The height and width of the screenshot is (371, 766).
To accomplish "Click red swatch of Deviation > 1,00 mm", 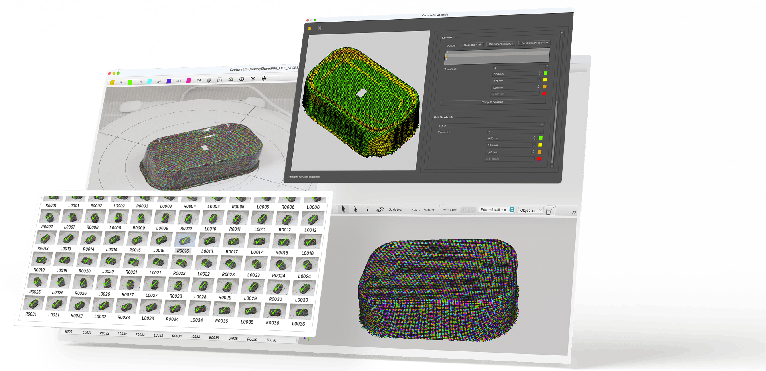I will (x=544, y=93).
